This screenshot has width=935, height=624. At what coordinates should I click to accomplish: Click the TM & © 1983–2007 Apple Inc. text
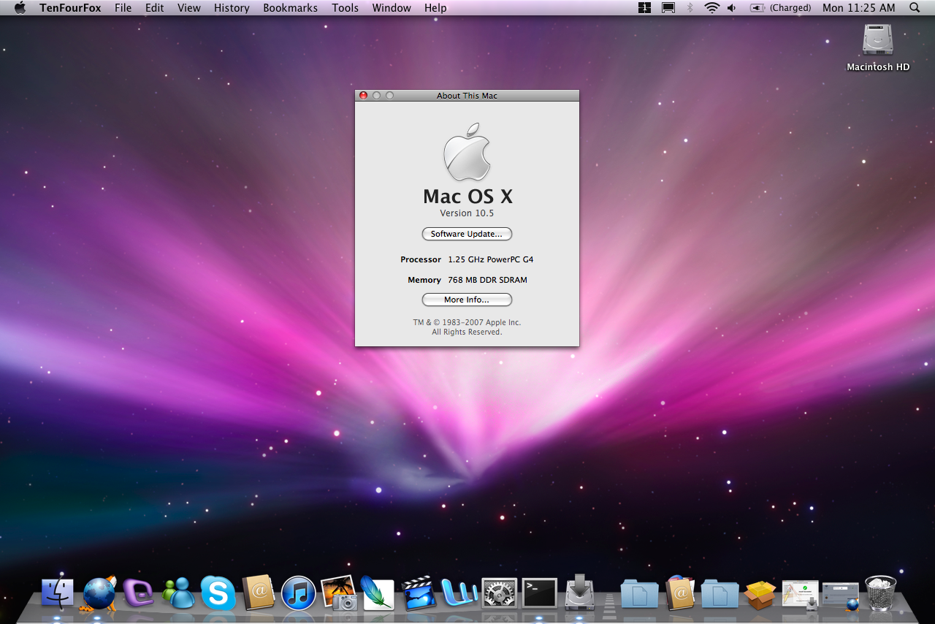pyautogui.click(x=467, y=322)
